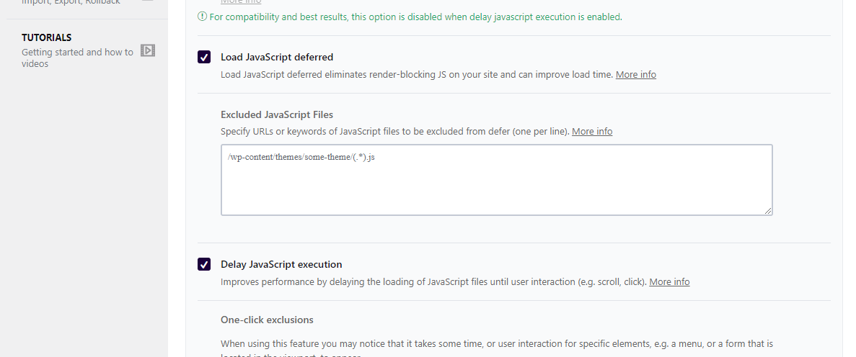Click the green compatibility notice text

click(415, 17)
